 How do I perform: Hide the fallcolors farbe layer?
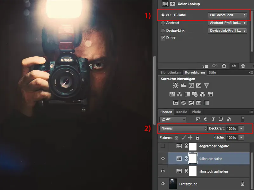point(163,159)
